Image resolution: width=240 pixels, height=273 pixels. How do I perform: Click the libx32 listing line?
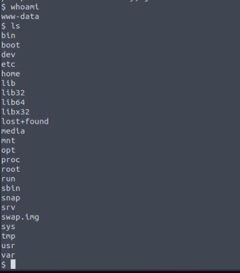coord(15,112)
